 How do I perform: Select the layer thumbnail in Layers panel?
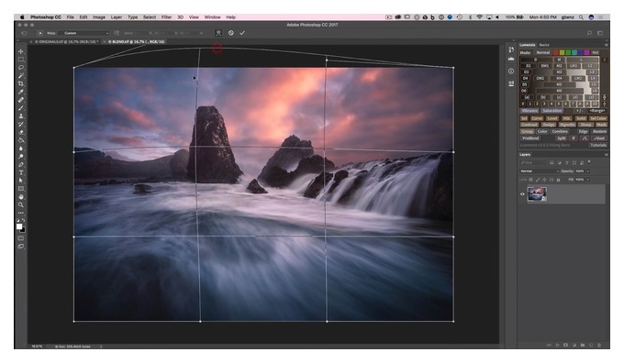click(537, 194)
